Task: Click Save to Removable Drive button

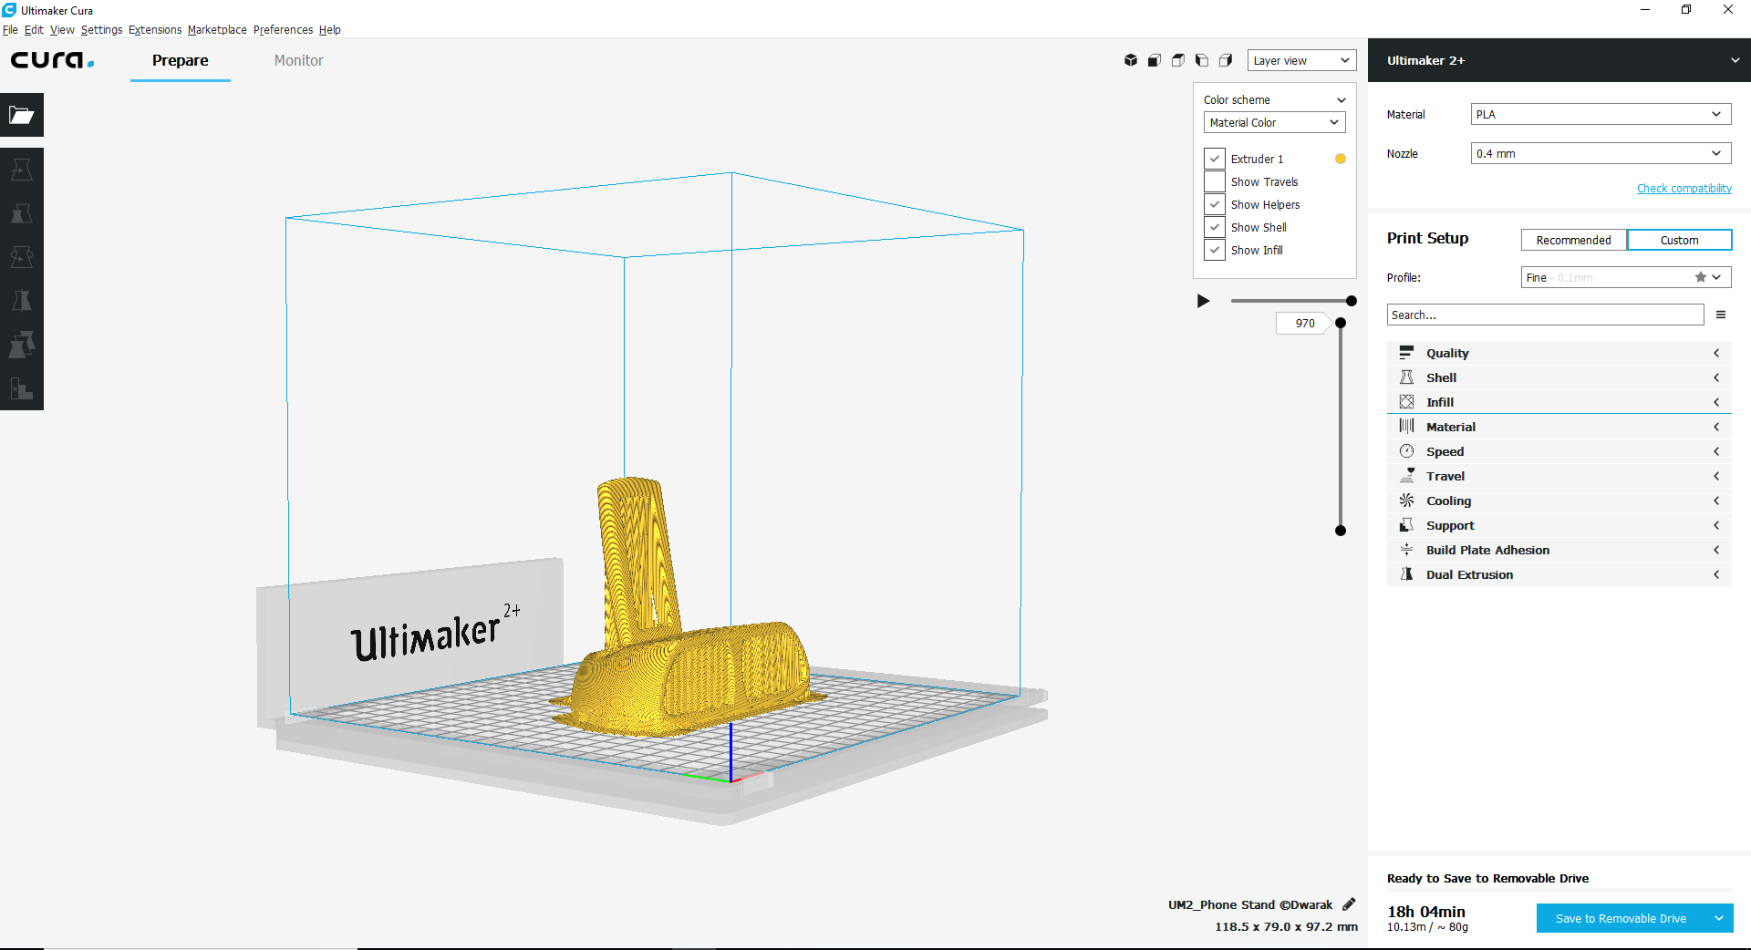Action: [x=1621, y=918]
